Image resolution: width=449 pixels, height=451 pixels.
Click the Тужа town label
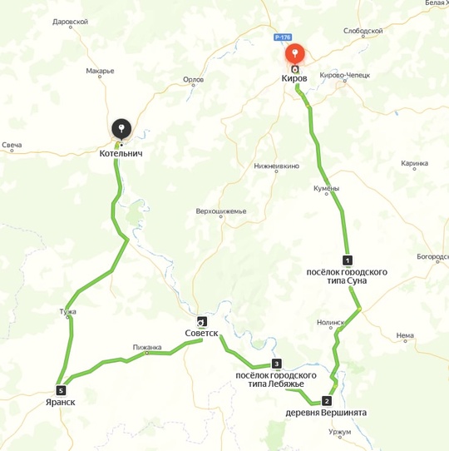(68, 311)
